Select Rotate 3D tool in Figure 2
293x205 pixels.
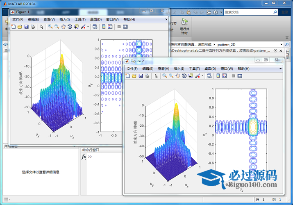click(x=184, y=76)
